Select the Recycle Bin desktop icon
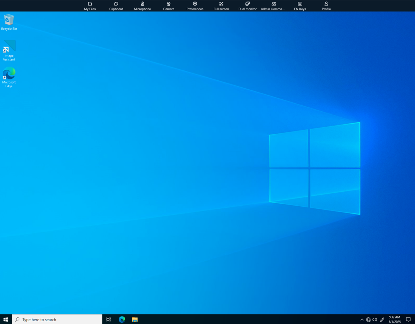415x324 pixels. 9,22
